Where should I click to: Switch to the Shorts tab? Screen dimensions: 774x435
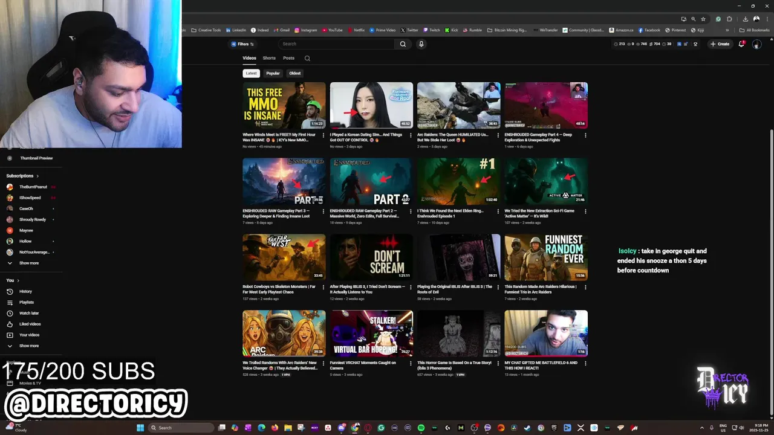point(269,58)
